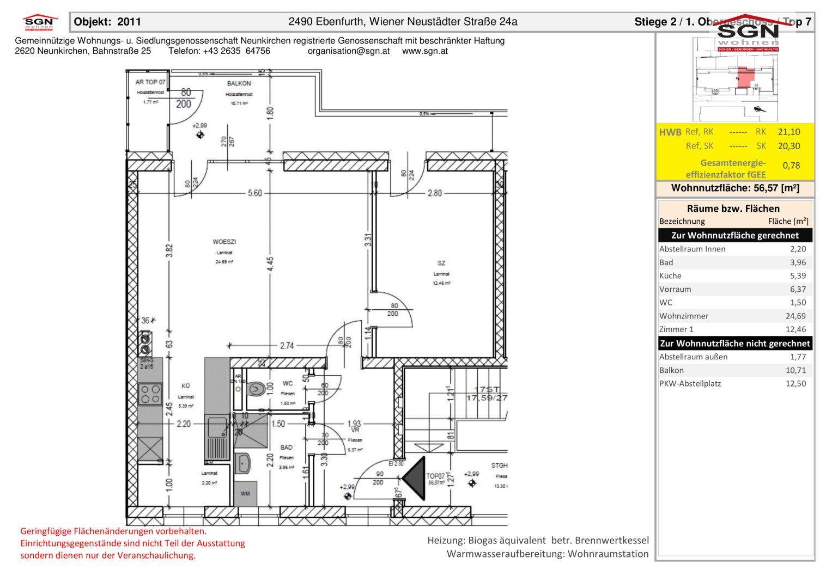The height and width of the screenshot is (588, 832).
Task: Click the 2.74 dimension in the living room
Action: coord(287,345)
